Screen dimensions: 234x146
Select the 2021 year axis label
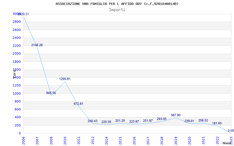203,140
